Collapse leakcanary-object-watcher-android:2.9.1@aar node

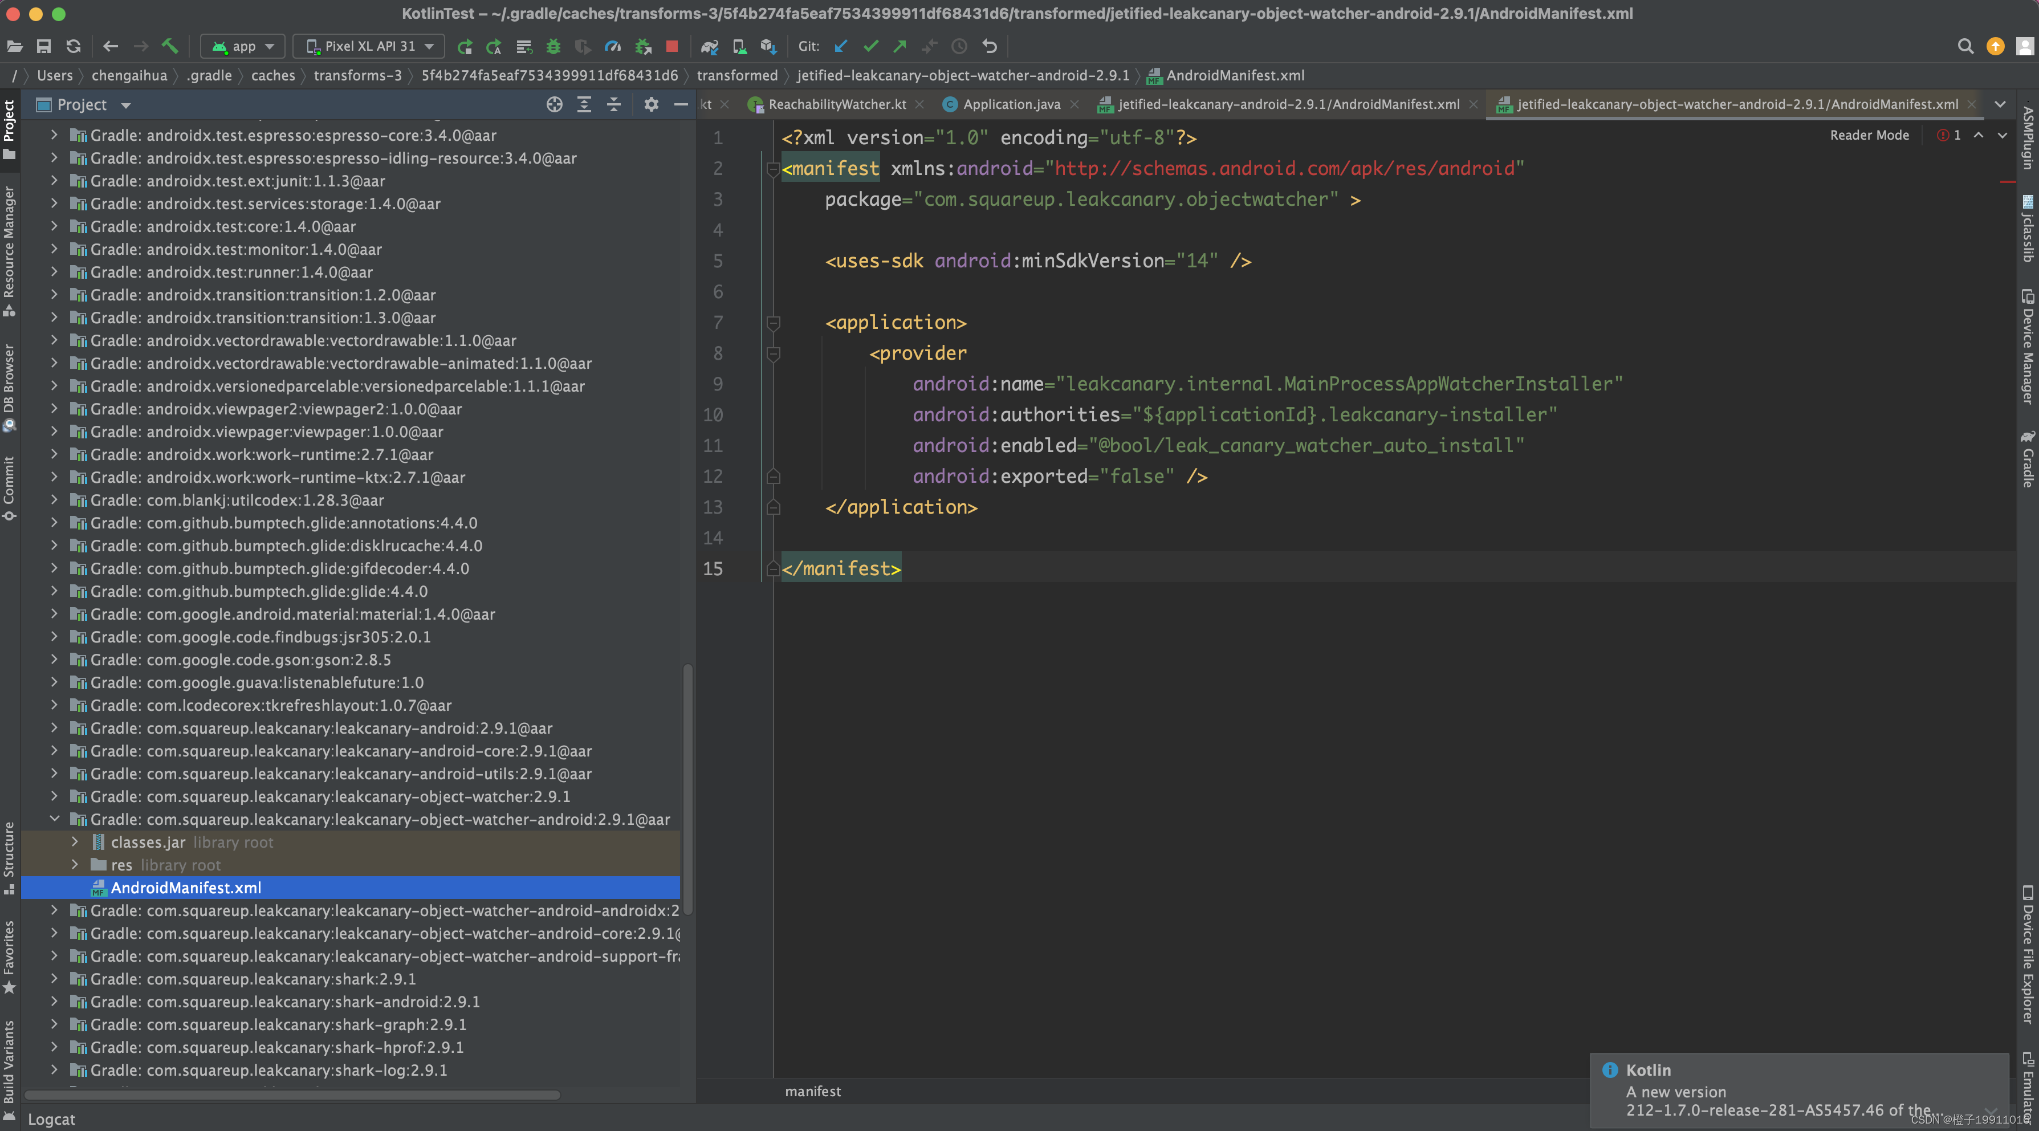(x=55, y=819)
